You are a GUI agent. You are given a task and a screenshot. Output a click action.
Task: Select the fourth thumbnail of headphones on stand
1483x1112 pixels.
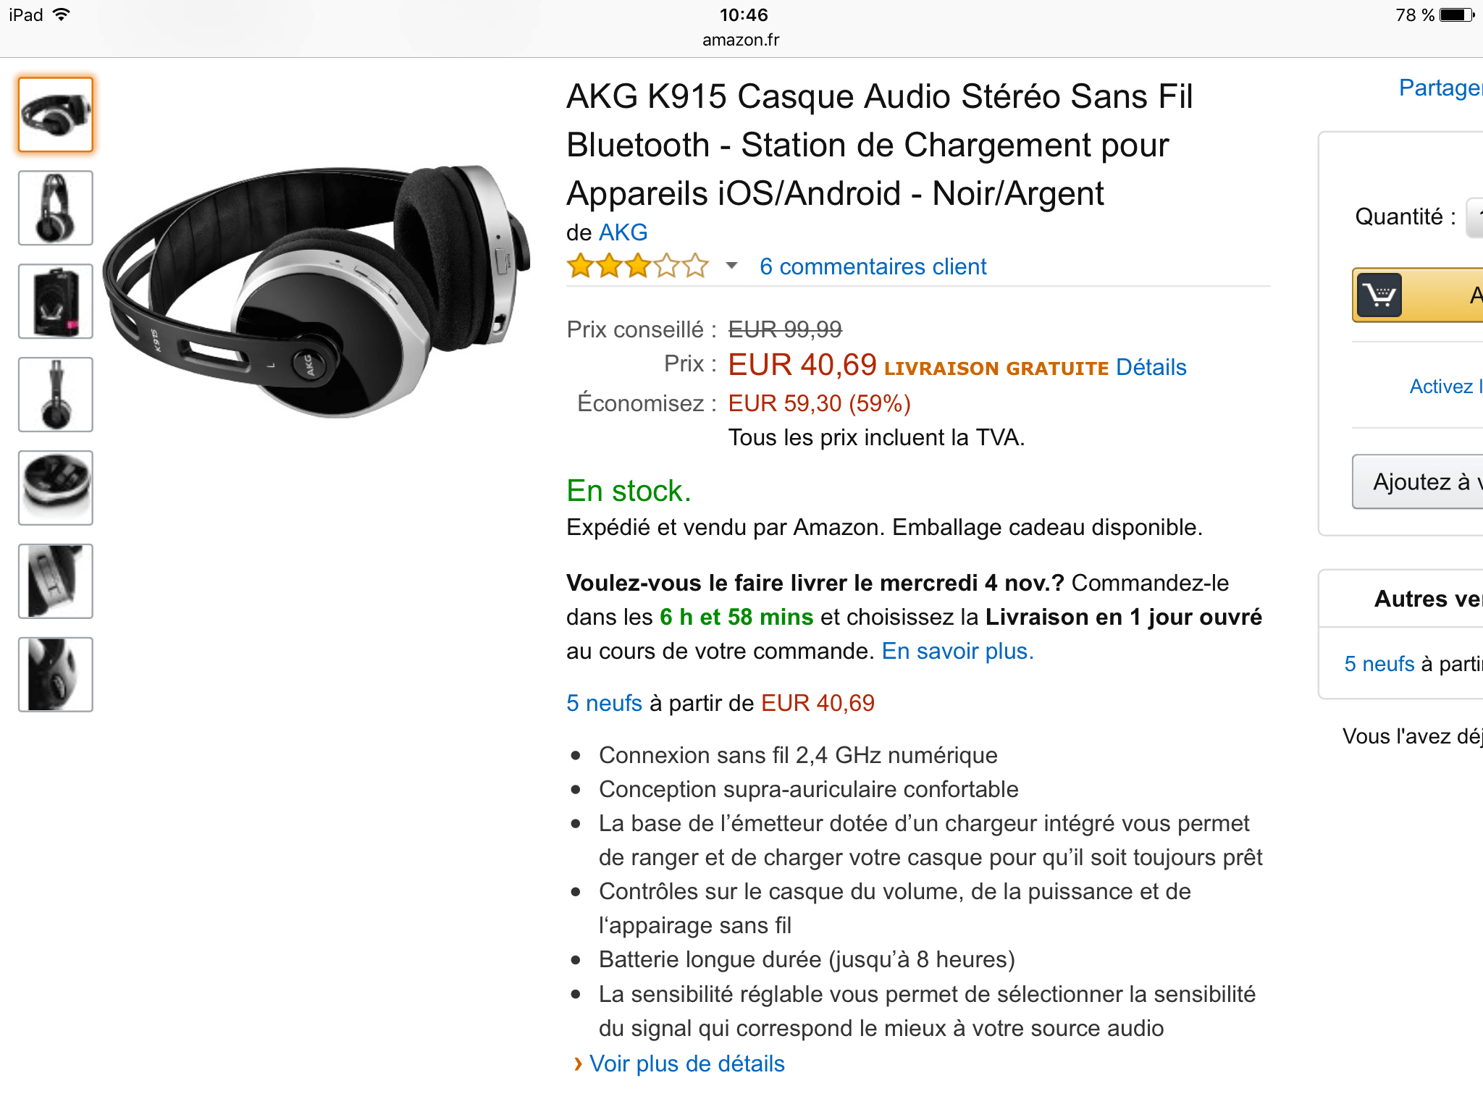[x=56, y=395]
